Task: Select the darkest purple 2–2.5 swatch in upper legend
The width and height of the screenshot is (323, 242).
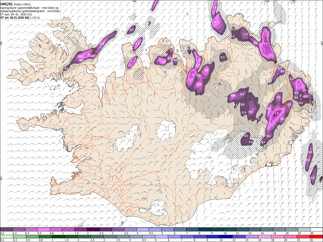Action: [93, 230]
